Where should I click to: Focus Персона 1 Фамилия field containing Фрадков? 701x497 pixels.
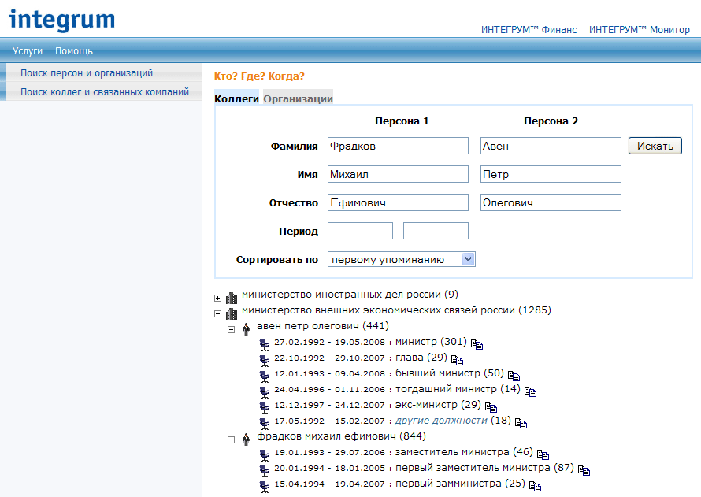(x=398, y=146)
